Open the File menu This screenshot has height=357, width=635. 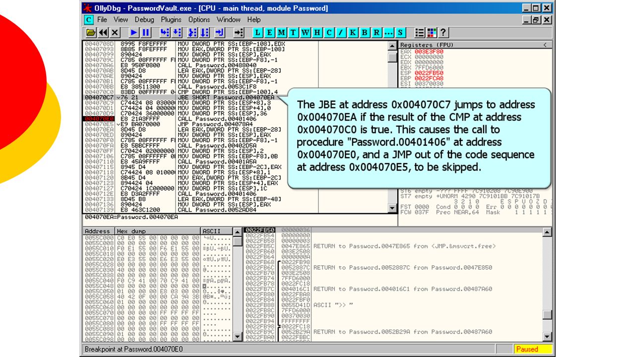click(x=102, y=20)
